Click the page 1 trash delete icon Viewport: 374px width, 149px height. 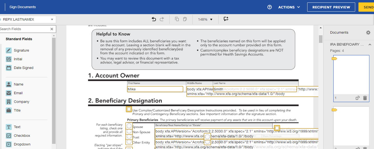tap(365, 98)
